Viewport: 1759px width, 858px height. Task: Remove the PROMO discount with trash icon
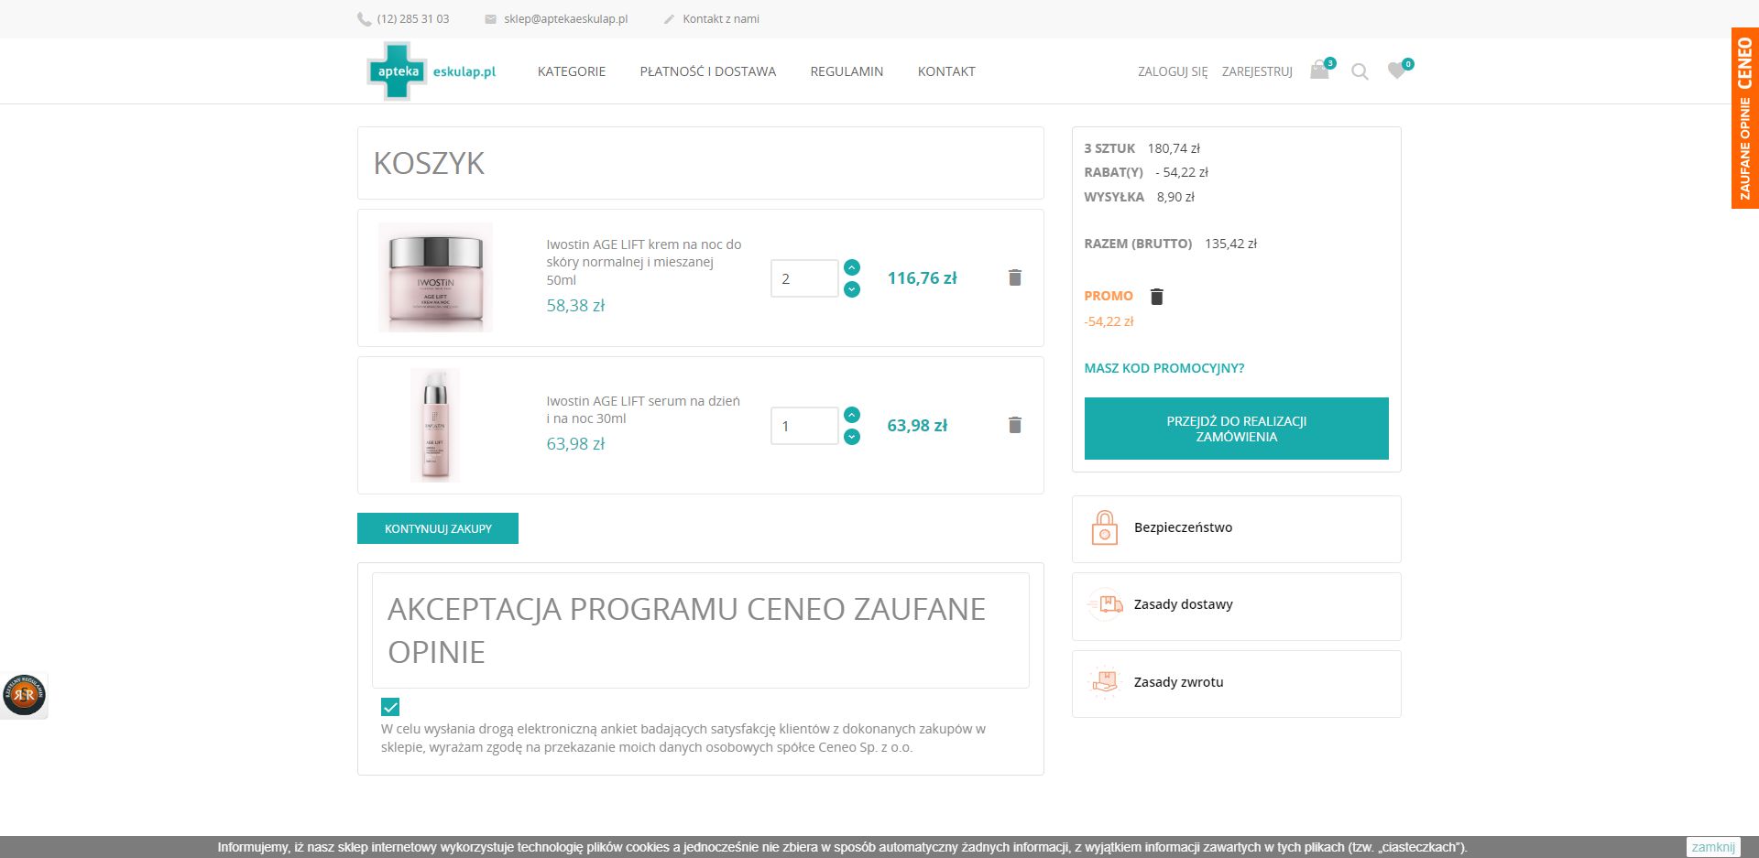1157,297
